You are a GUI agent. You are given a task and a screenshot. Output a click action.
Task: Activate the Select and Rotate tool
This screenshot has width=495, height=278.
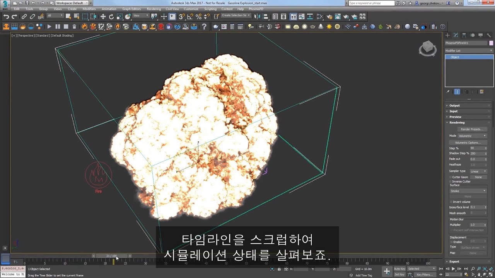(x=111, y=17)
